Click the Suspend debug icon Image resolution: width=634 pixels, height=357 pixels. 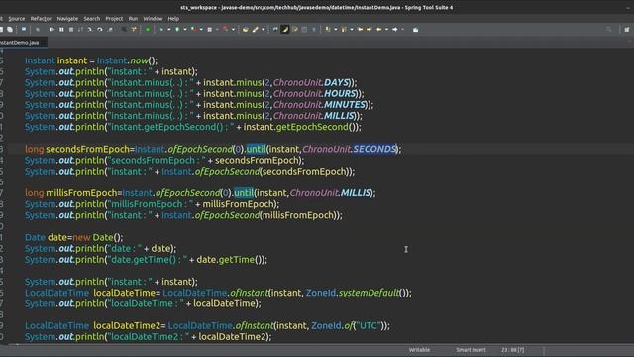61,29
